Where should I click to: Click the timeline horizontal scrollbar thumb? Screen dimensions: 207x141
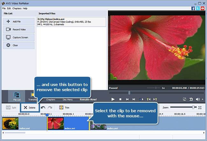click(x=15, y=133)
